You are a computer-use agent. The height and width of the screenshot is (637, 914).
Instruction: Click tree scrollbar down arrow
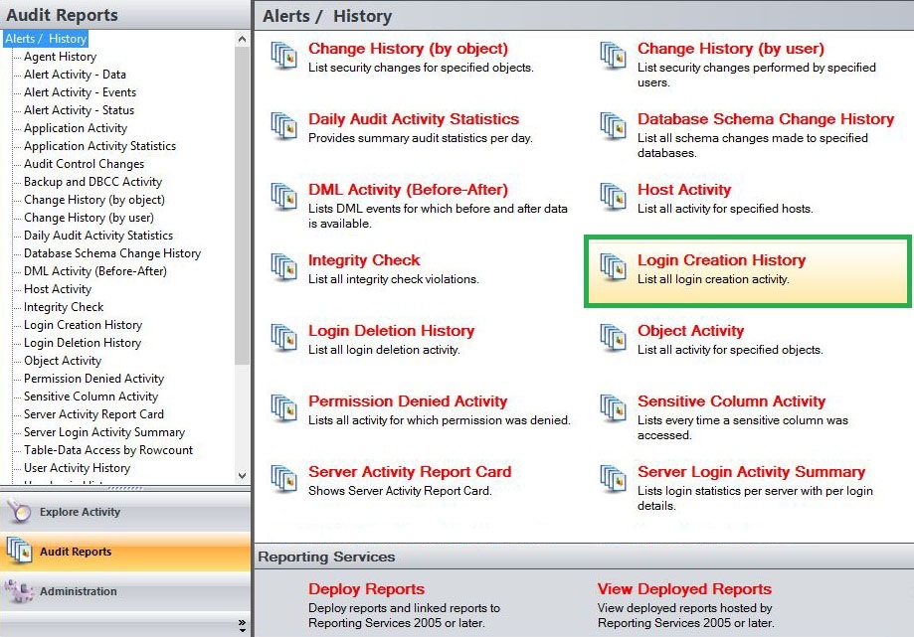click(243, 476)
